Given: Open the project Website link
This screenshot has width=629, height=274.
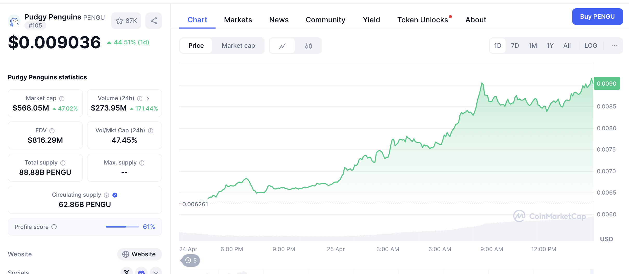Looking at the screenshot, I should (139, 254).
